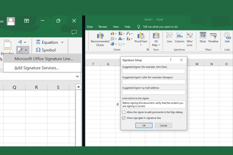Click the Ribbon Display Options icon
233x155 pixels.
(27, 21)
